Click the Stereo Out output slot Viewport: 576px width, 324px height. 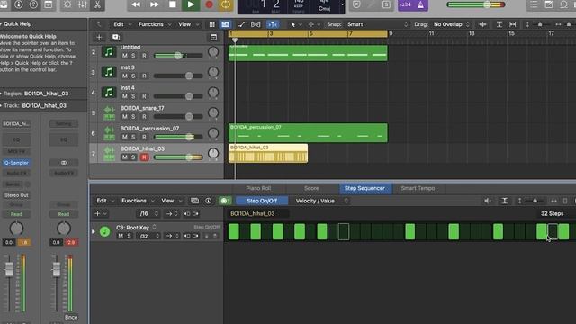coord(16,195)
